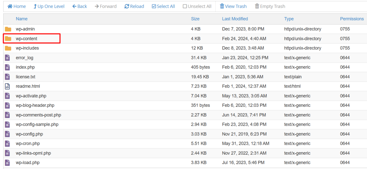Click the wp-includes folder icon
This screenshot has height=169, width=367.
(8, 48)
